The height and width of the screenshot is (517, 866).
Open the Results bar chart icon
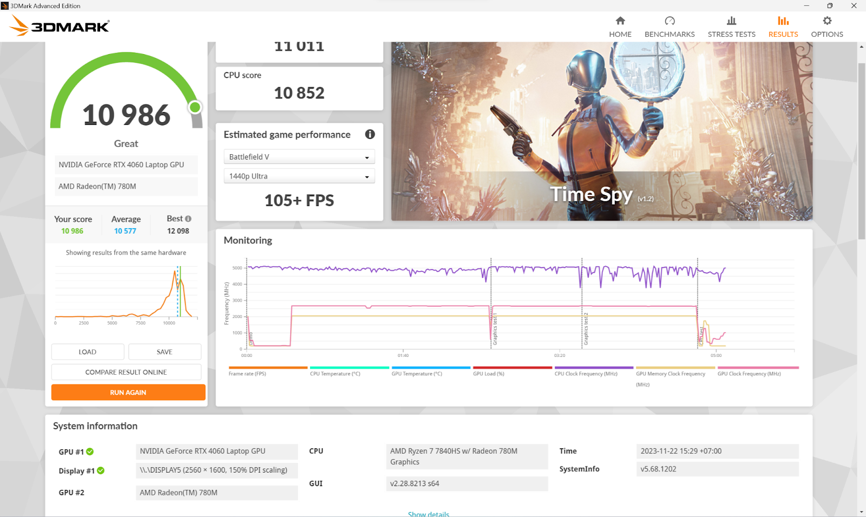click(x=783, y=21)
